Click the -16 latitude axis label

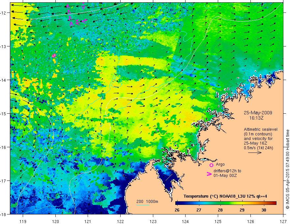(x=3, y=147)
